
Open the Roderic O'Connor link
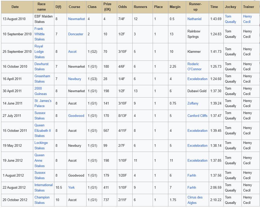pos(194,66)
